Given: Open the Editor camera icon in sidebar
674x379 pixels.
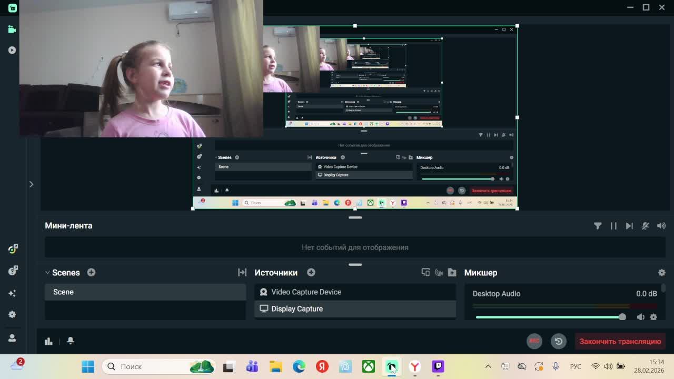Looking at the screenshot, I should (12, 29).
